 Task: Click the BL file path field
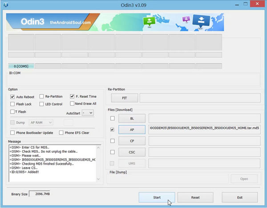coord(204,118)
